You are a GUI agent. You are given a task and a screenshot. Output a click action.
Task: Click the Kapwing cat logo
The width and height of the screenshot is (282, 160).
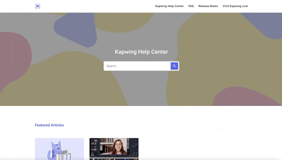pyautogui.click(x=38, y=6)
